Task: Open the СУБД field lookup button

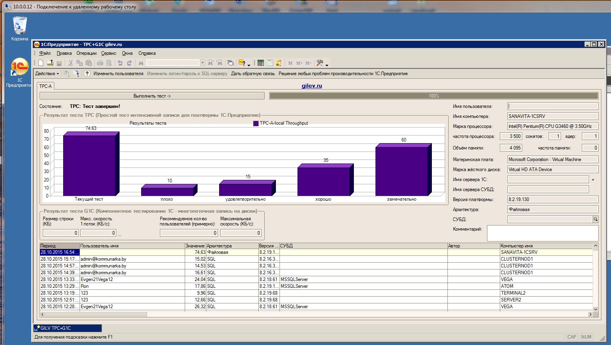Action: tap(595, 219)
